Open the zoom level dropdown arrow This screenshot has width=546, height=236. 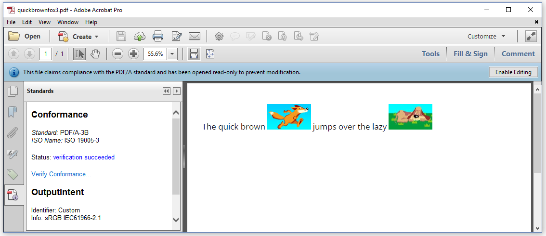[173, 53]
